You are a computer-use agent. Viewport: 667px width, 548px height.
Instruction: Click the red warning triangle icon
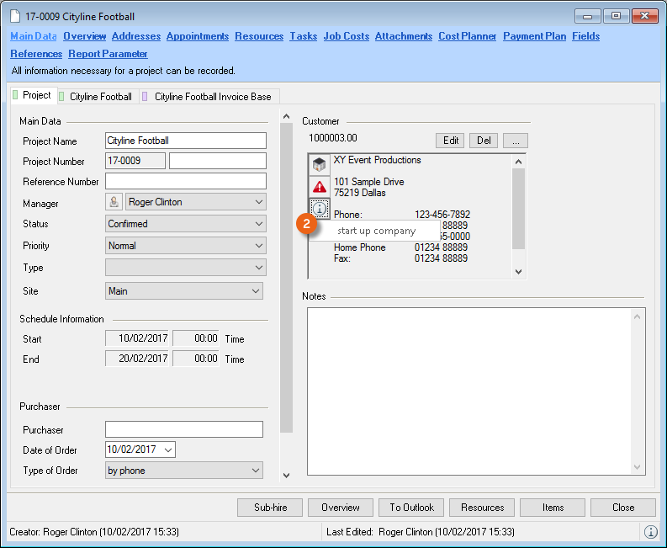[x=320, y=187]
